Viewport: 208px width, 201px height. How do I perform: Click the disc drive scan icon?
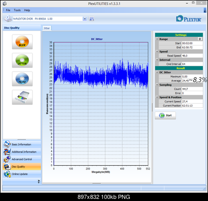(x=22, y=97)
